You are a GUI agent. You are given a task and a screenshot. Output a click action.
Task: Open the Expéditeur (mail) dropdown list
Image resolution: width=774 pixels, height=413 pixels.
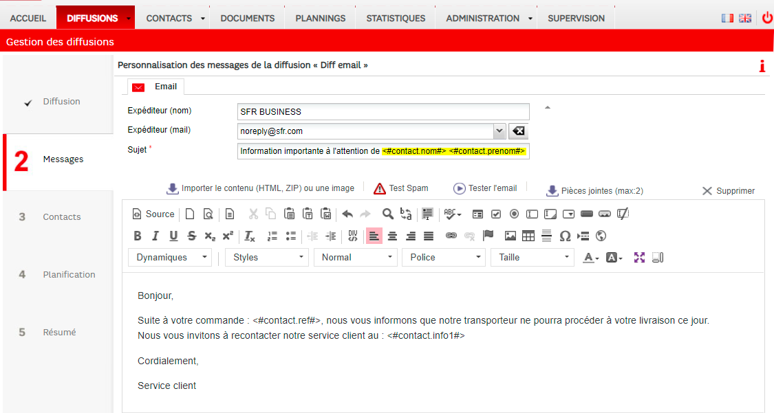click(499, 131)
